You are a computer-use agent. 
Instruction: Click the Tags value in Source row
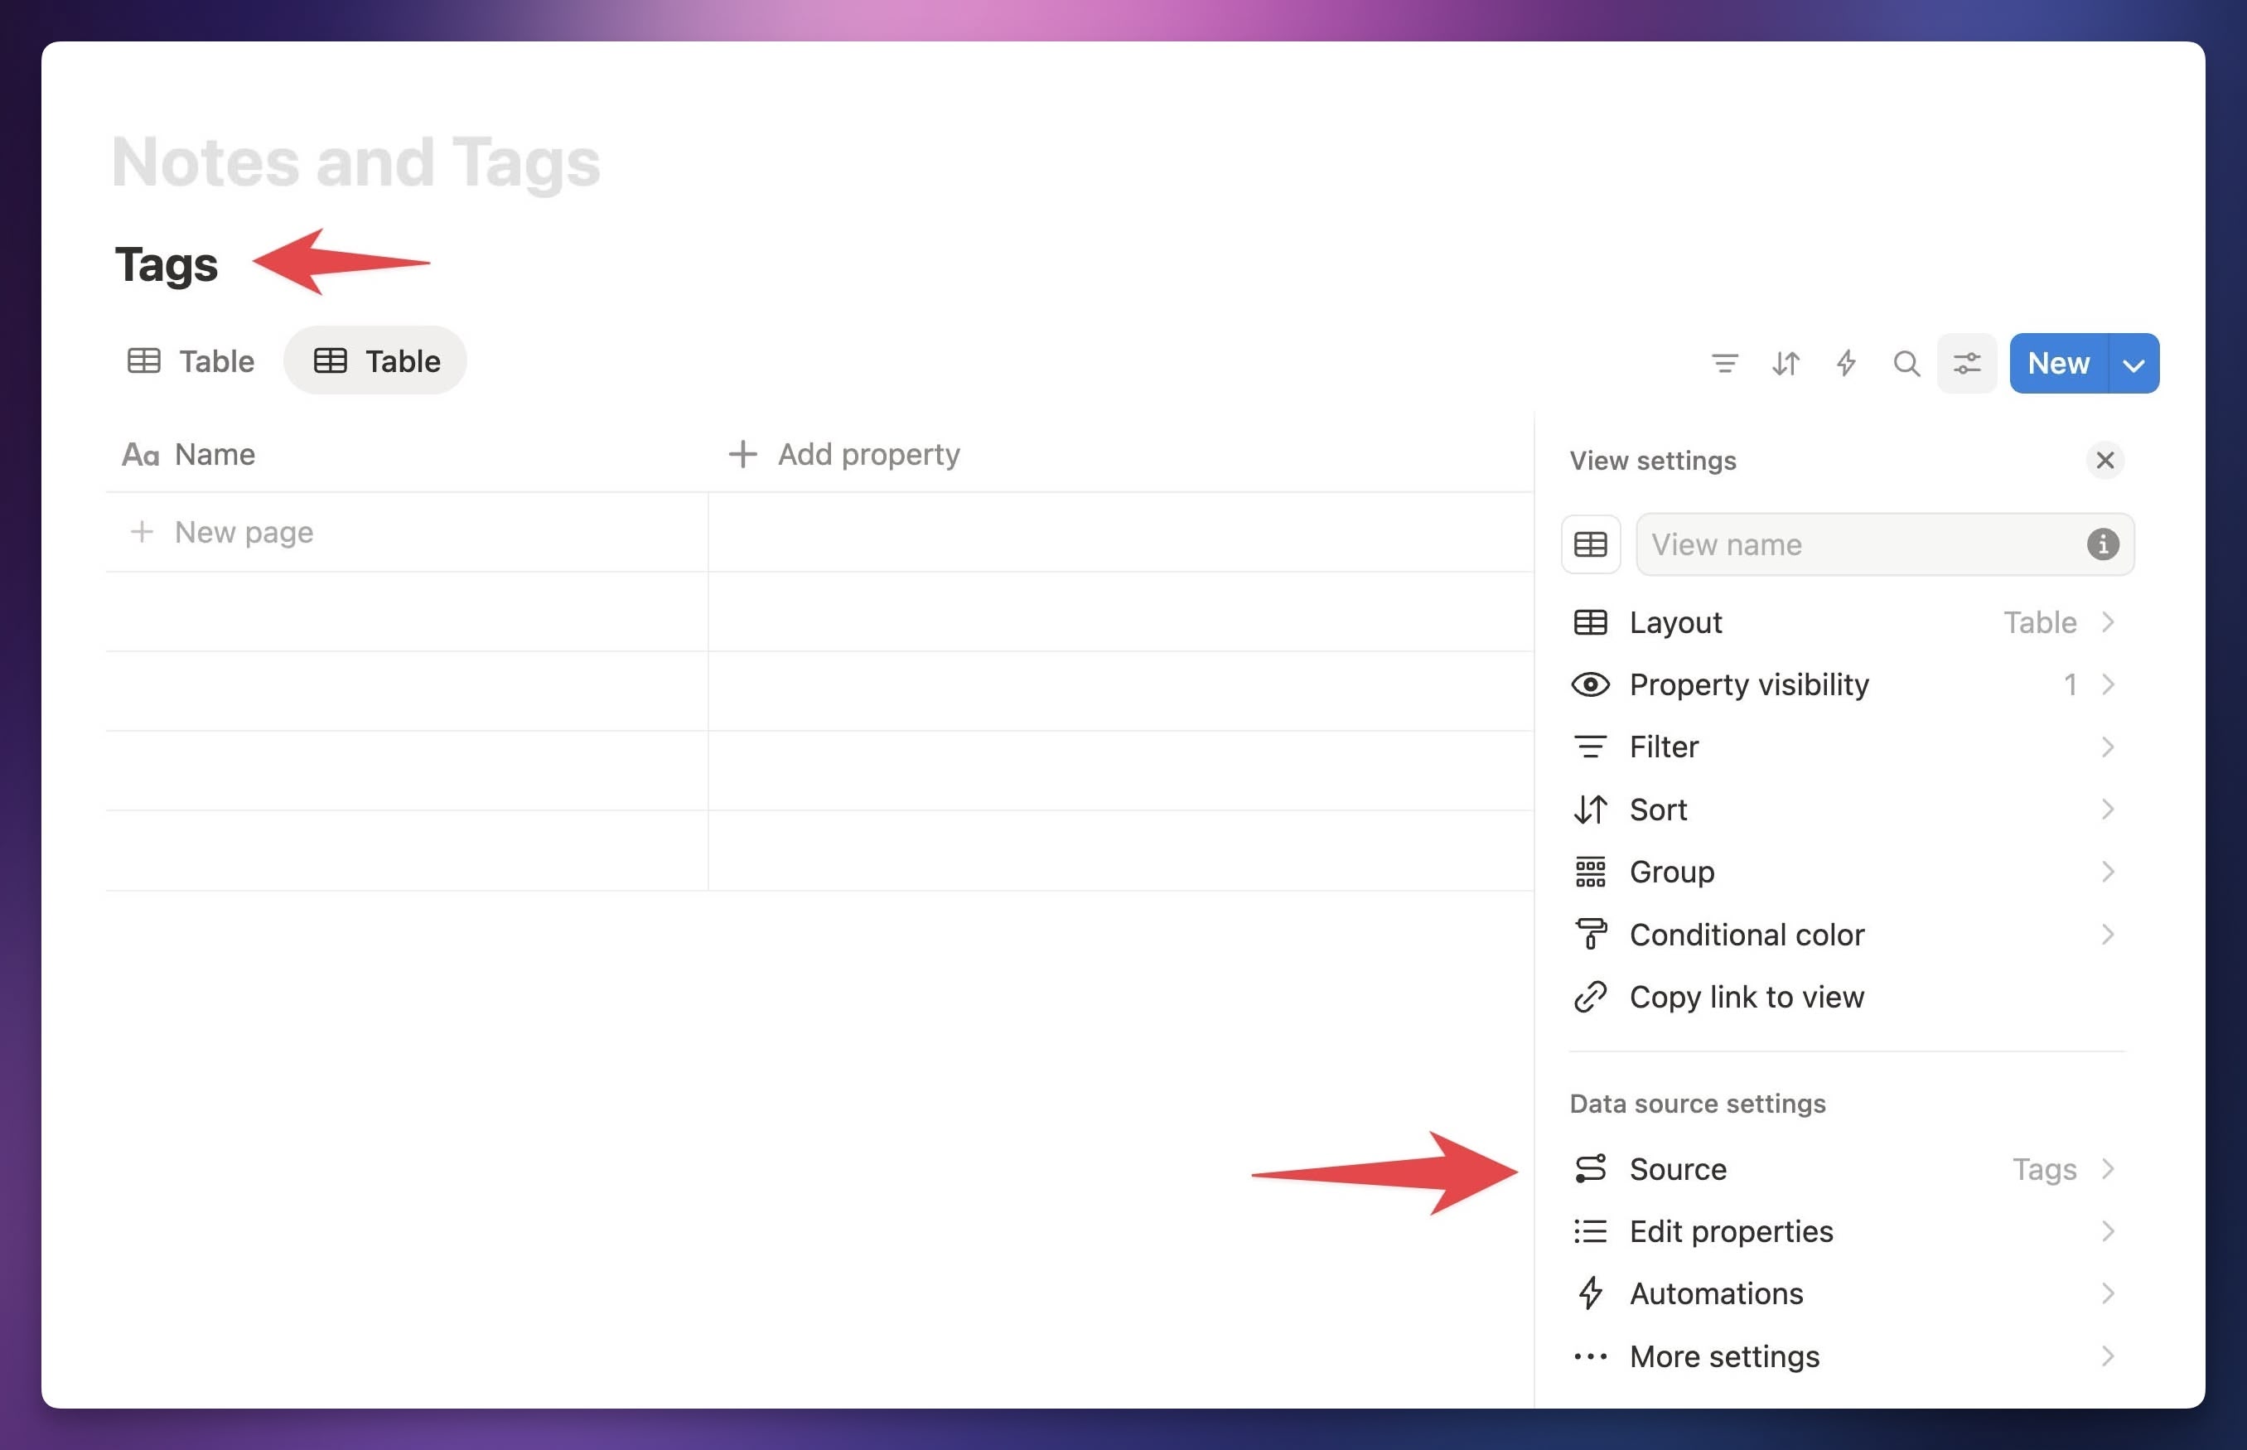2044,1169
